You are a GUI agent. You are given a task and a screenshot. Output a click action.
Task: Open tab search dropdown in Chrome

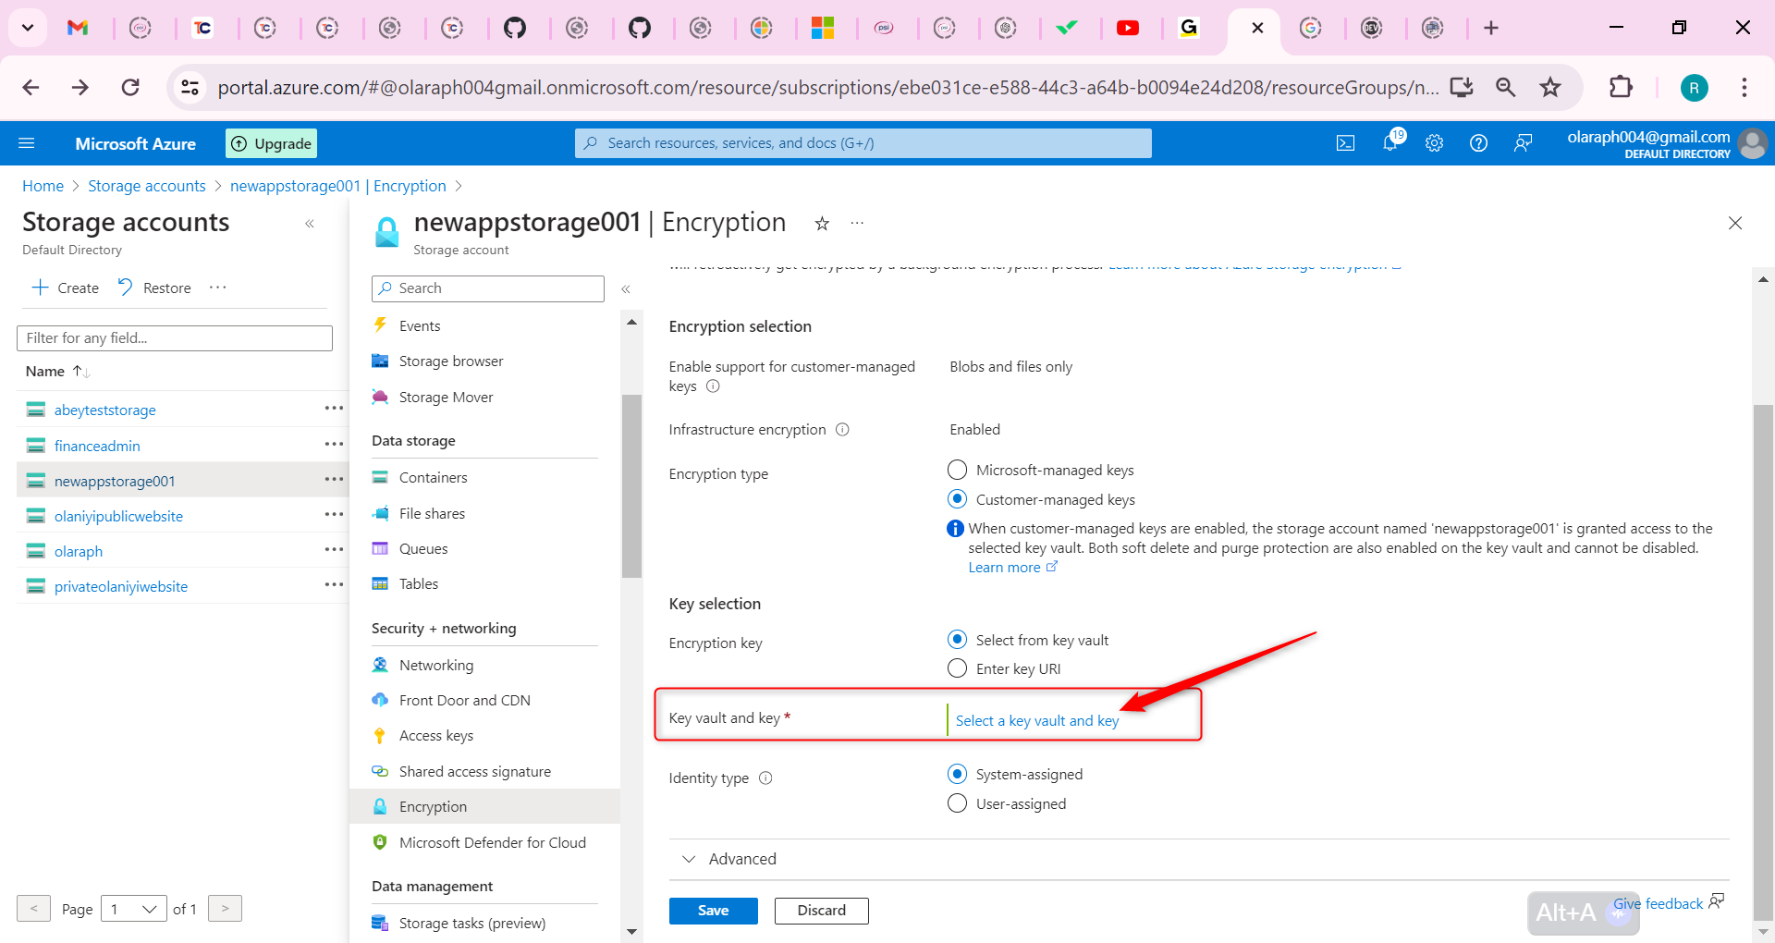[x=28, y=28]
